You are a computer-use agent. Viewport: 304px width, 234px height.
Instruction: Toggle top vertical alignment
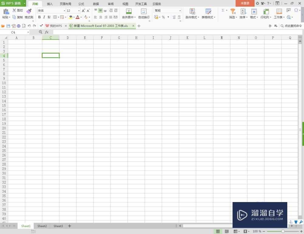coord(95,10)
